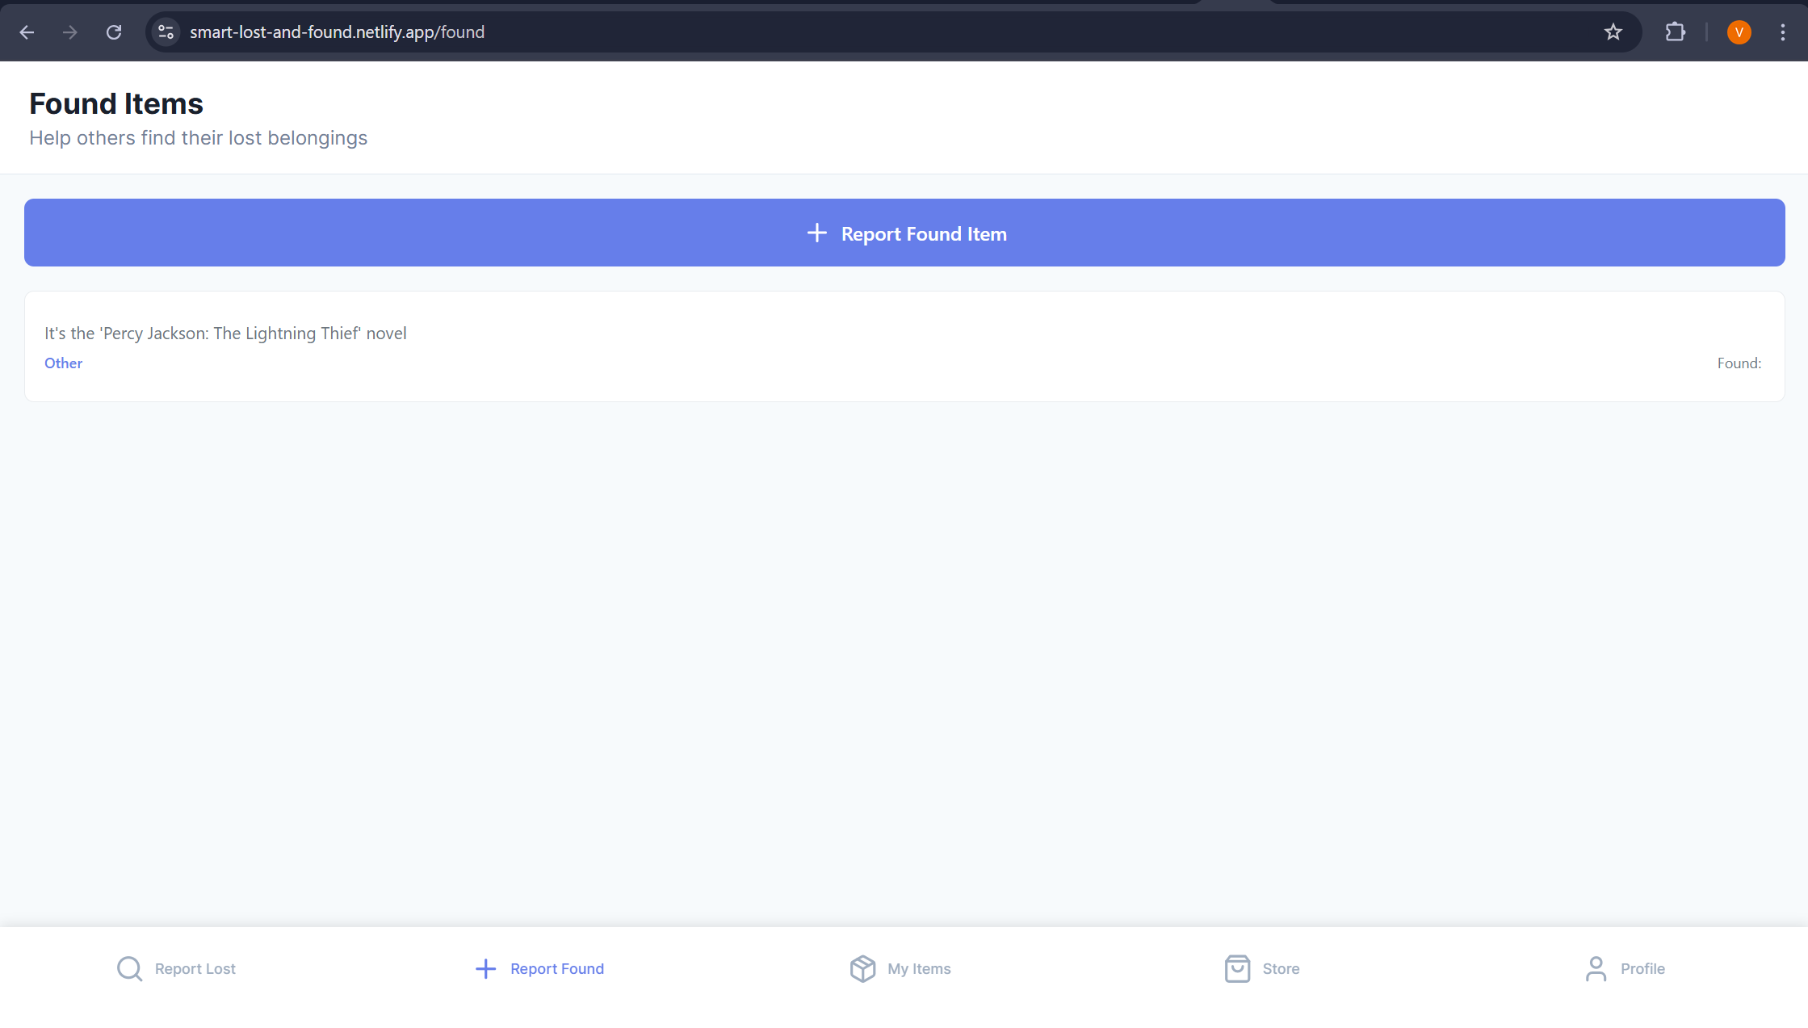Click the person icon beside Profile
Viewport: 1808px width, 1028px height.
tap(1596, 968)
